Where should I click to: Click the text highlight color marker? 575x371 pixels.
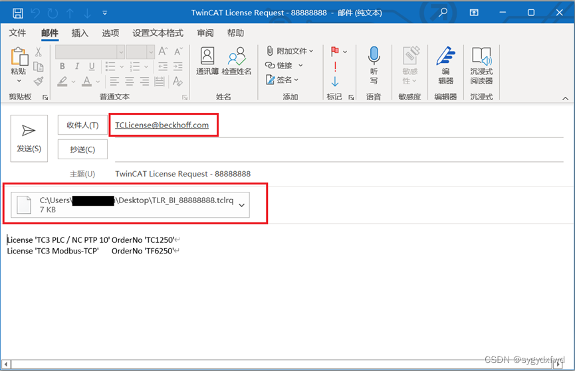point(62,82)
